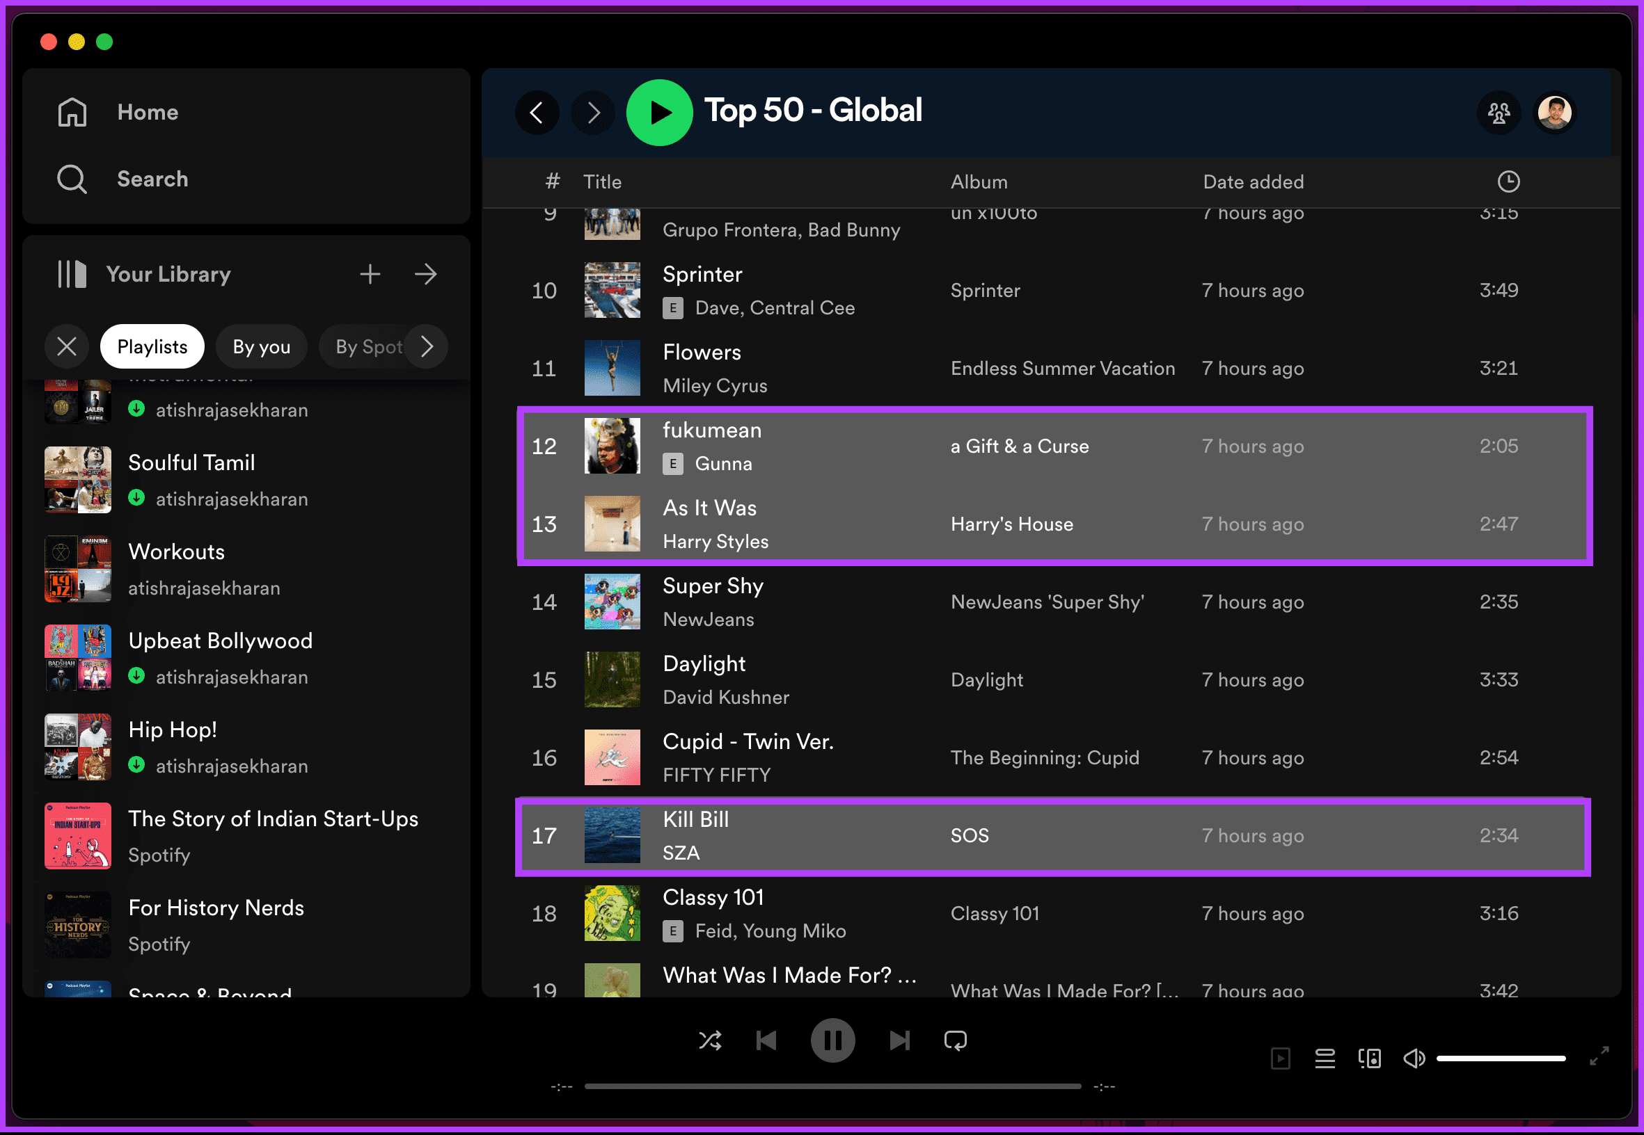Skip to the next track
This screenshot has height=1135, width=1644.
click(899, 1040)
